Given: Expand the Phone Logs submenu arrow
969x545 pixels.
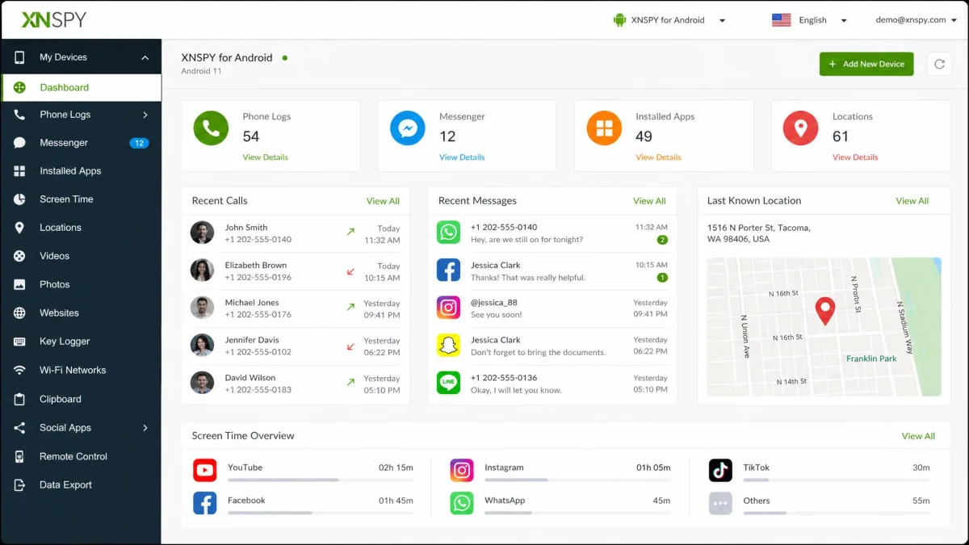Looking at the screenshot, I should click(145, 115).
